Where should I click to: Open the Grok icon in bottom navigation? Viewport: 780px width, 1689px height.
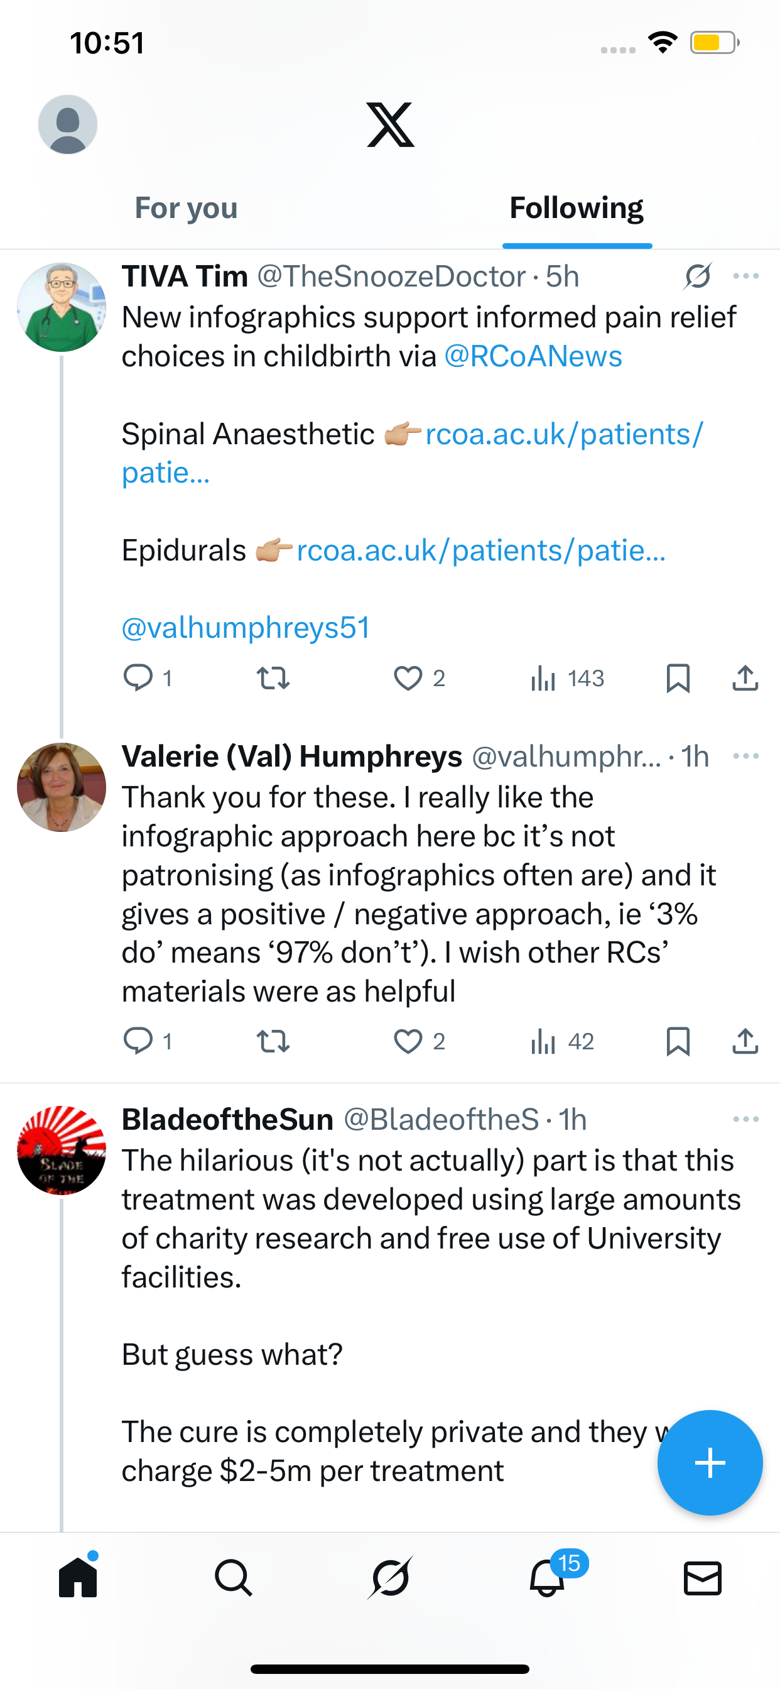[x=390, y=1578]
